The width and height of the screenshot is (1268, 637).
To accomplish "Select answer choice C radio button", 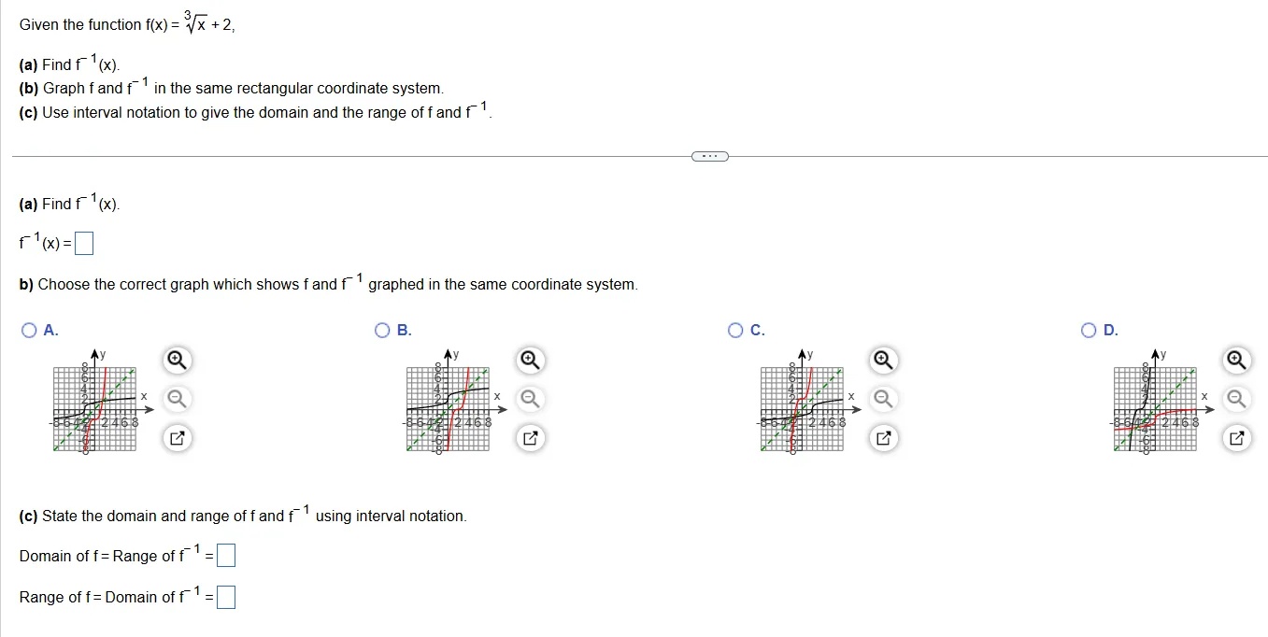I will coord(734,330).
